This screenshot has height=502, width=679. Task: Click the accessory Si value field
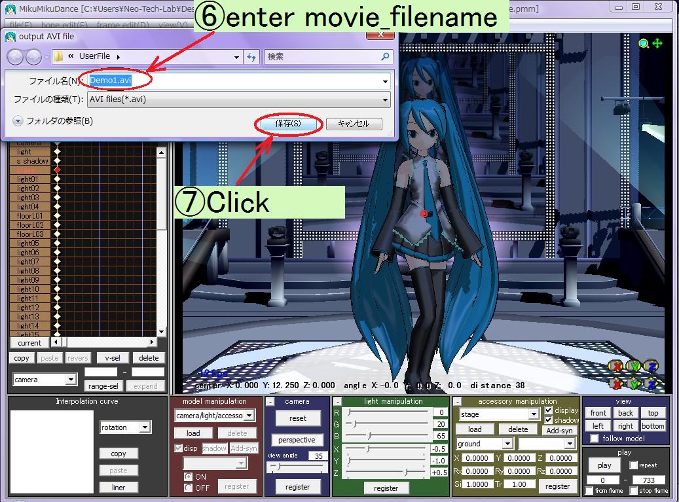coord(477,484)
